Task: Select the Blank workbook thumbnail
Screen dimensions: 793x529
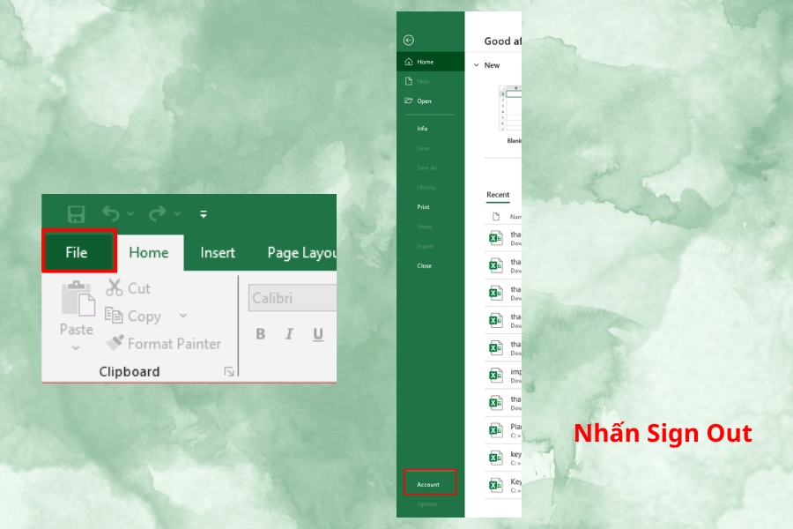Action: point(510,109)
